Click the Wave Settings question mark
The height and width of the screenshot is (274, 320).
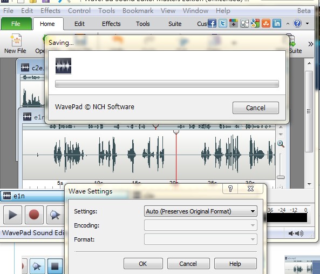[x=230, y=189]
